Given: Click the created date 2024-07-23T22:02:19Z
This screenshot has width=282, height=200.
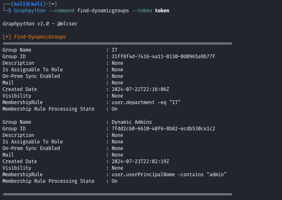Looking at the screenshot, I should [x=140, y=161].
